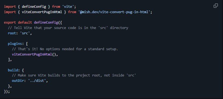Viewport: 223px width, 99px height.
Task: Click 'defineConfig' in the first import
Action: point(34,6)
